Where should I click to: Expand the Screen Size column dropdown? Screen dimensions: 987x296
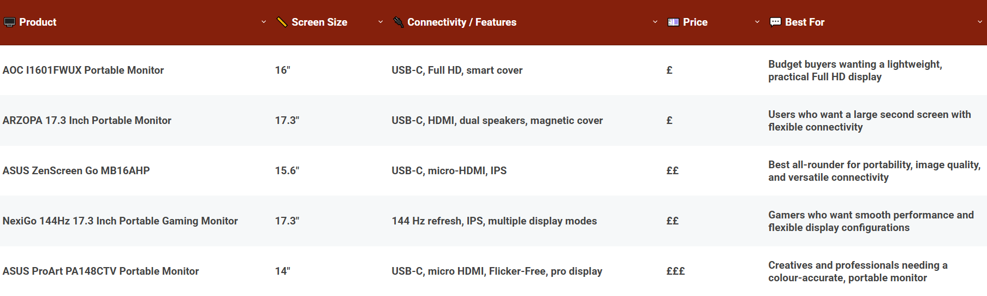coord(380,22)
